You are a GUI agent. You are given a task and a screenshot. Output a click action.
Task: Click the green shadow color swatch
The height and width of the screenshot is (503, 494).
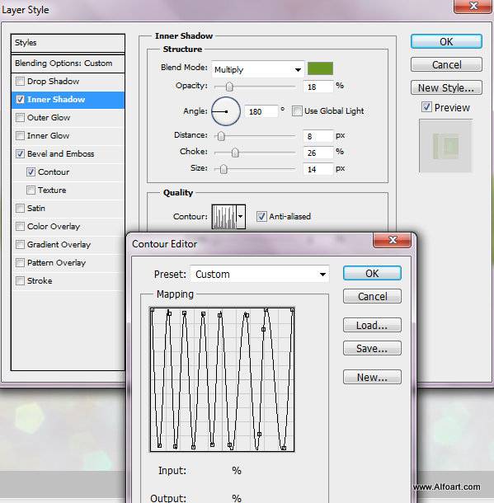click(x=320, y=68)
